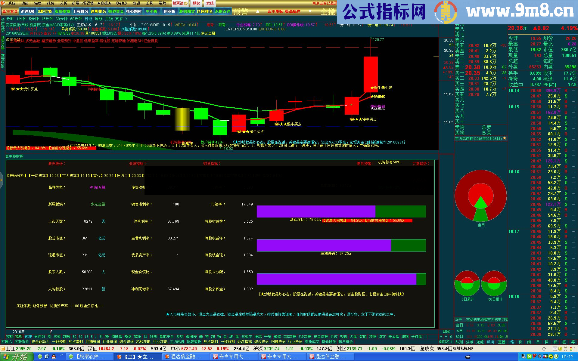
Task: Click the 期权 button
Action: pos(196,3)
